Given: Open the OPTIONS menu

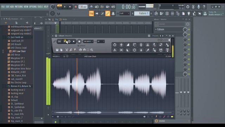Looking at the screenshot, I should click(x=33, y=7).
